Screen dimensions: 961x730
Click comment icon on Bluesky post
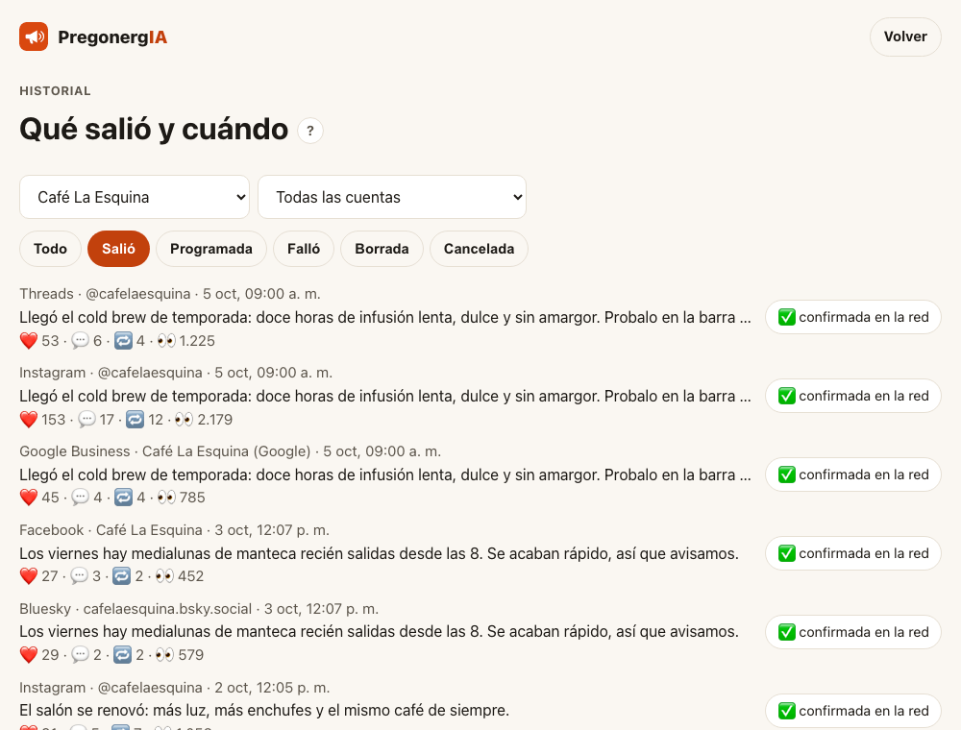81,655
